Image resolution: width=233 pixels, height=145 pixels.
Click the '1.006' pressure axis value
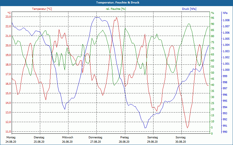point(226,33)
